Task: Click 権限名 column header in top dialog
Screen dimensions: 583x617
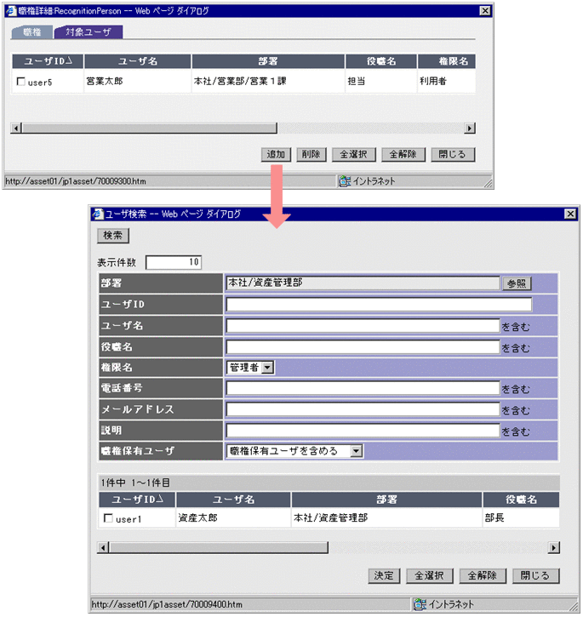Action: (447, 61)
